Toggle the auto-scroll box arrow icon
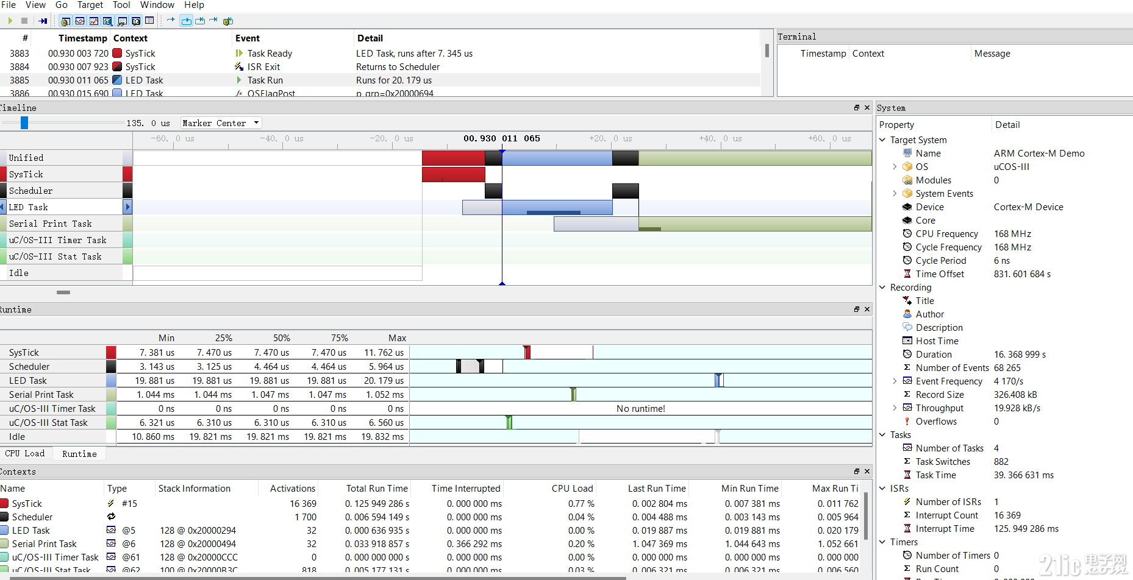The height and width of the screenshot is (580, 1133). pos(186,21)
